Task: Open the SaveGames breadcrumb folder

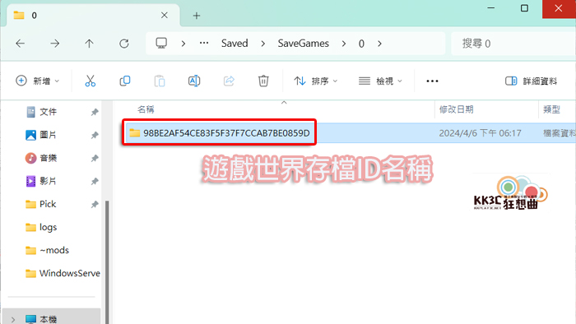Action: (303, 44)
